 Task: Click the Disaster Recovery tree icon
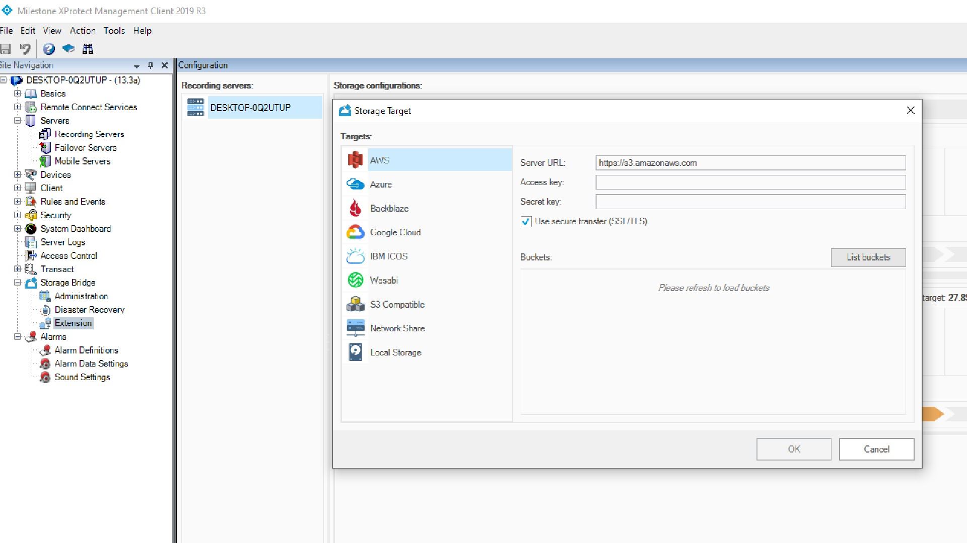45,310
